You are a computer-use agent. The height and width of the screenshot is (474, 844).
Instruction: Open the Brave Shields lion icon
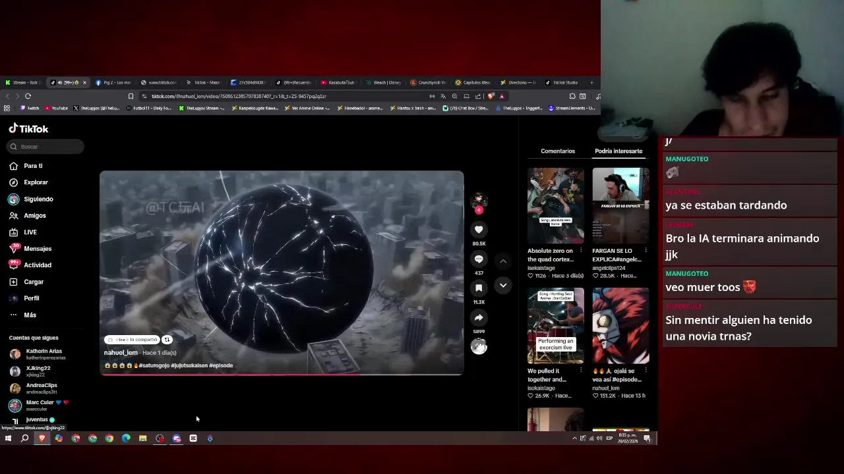tap(491, 96)
